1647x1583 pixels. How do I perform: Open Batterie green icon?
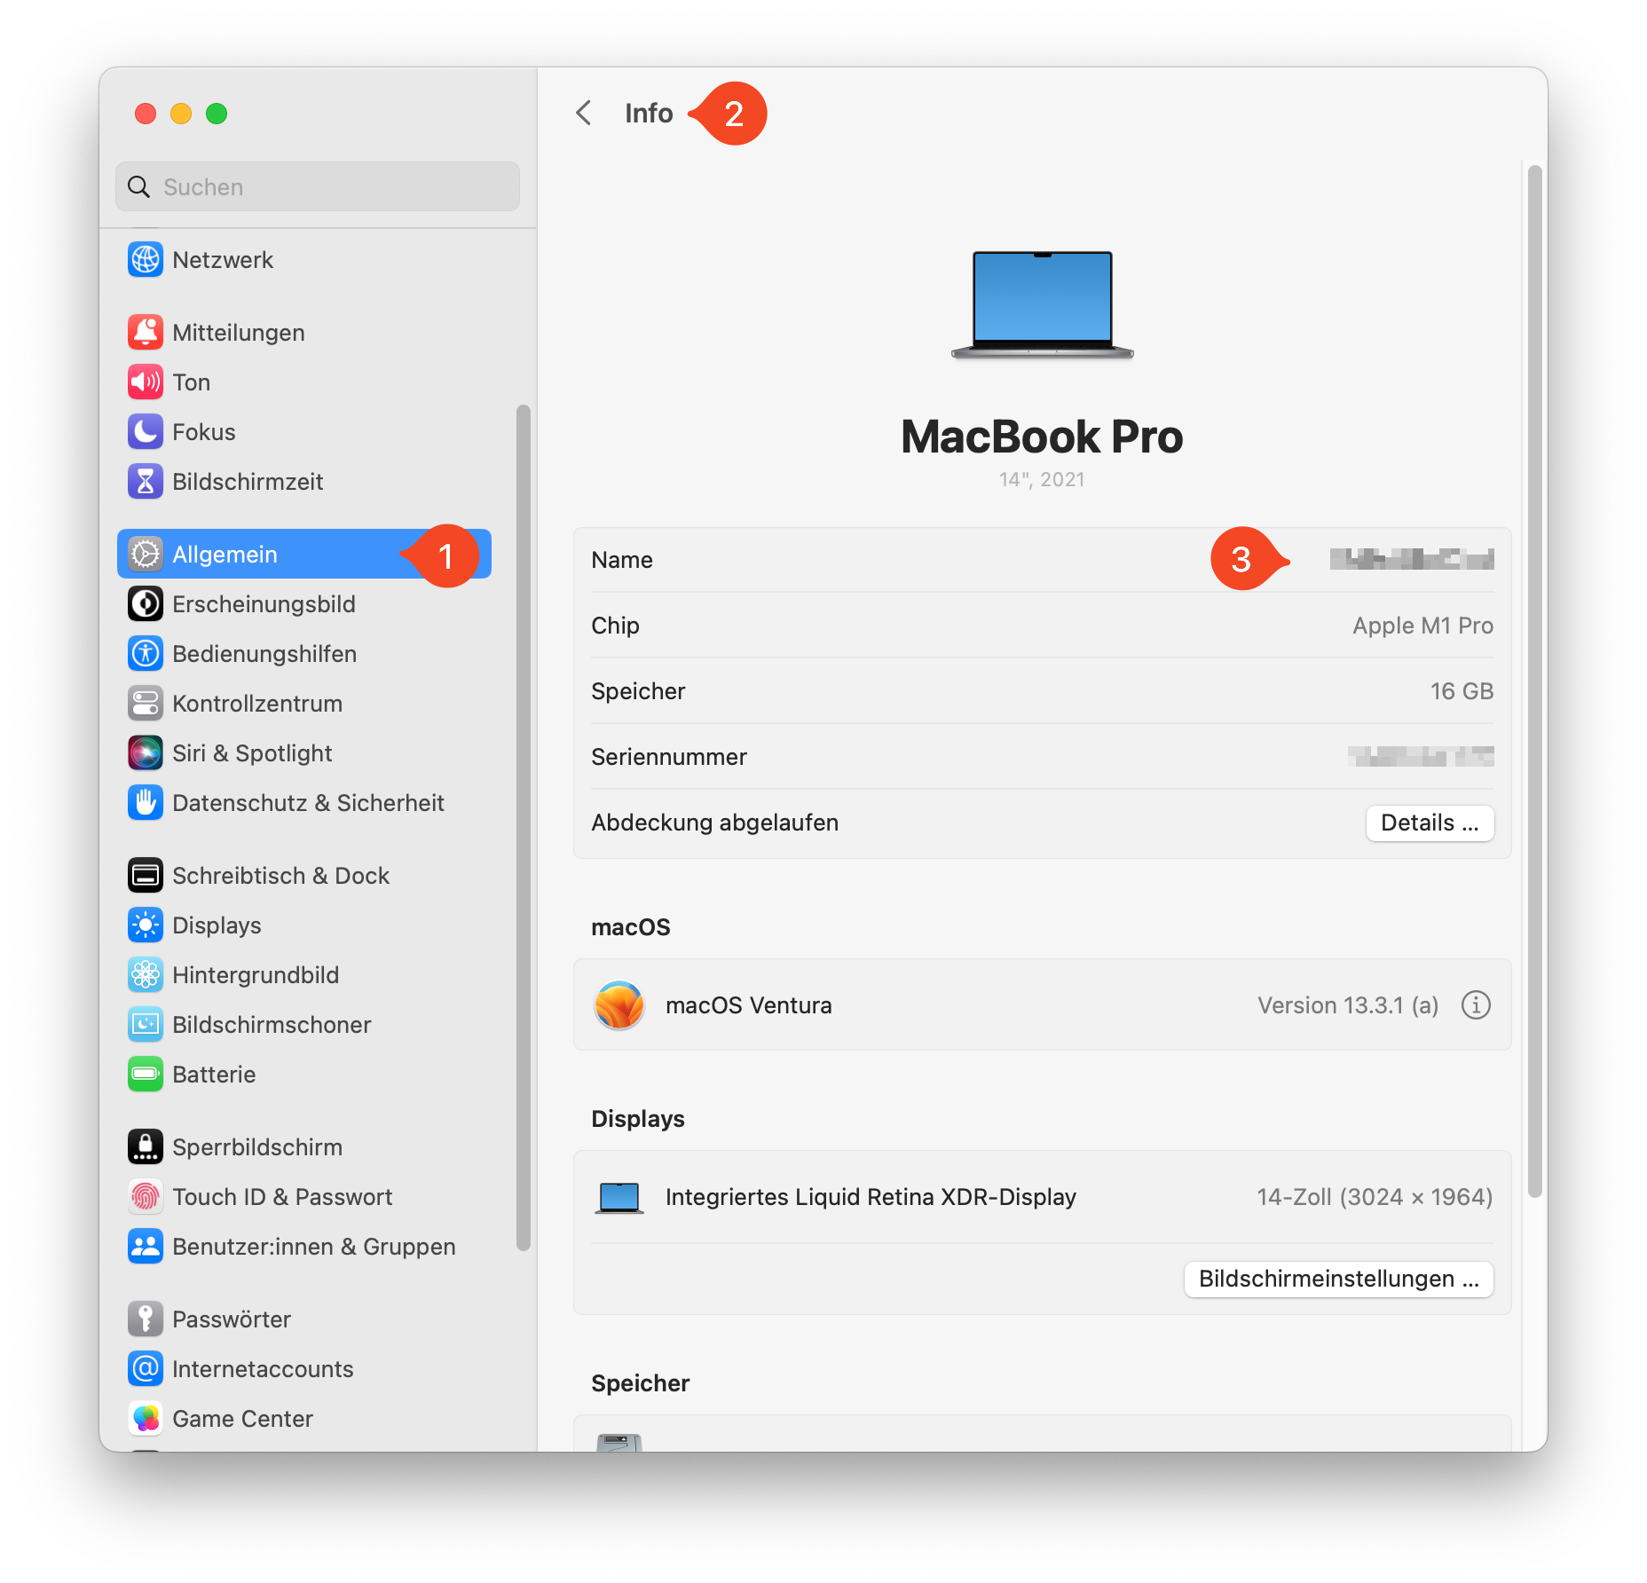146,1075
